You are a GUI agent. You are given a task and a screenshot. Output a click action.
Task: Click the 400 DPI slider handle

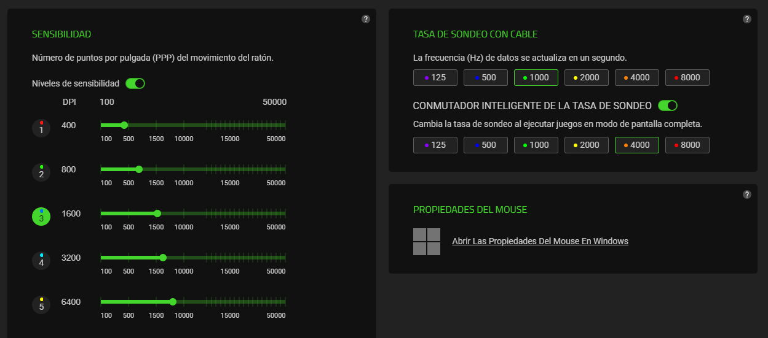click(124, 125)
